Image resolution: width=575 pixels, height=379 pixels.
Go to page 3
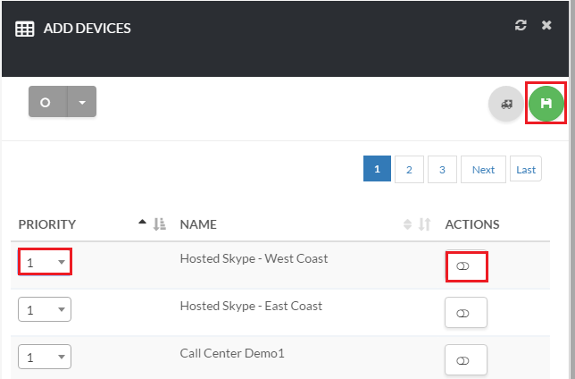[x=442, y=169]
